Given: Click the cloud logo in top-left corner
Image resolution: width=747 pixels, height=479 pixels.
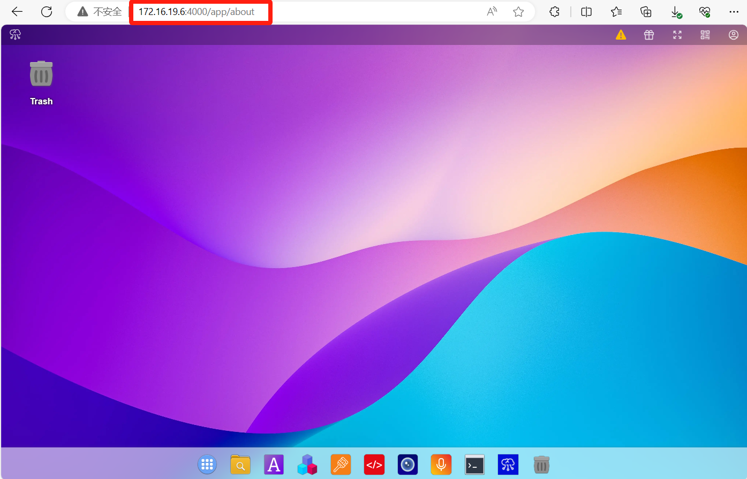Looking at the screenshot, I should [x=16, y=35].
